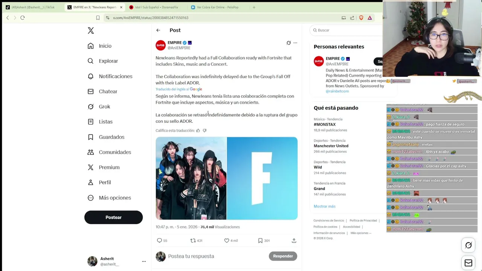This screenshot has height=271, width=482.
Task: Open Premium in the sidebar
Action: click(104, 167)
